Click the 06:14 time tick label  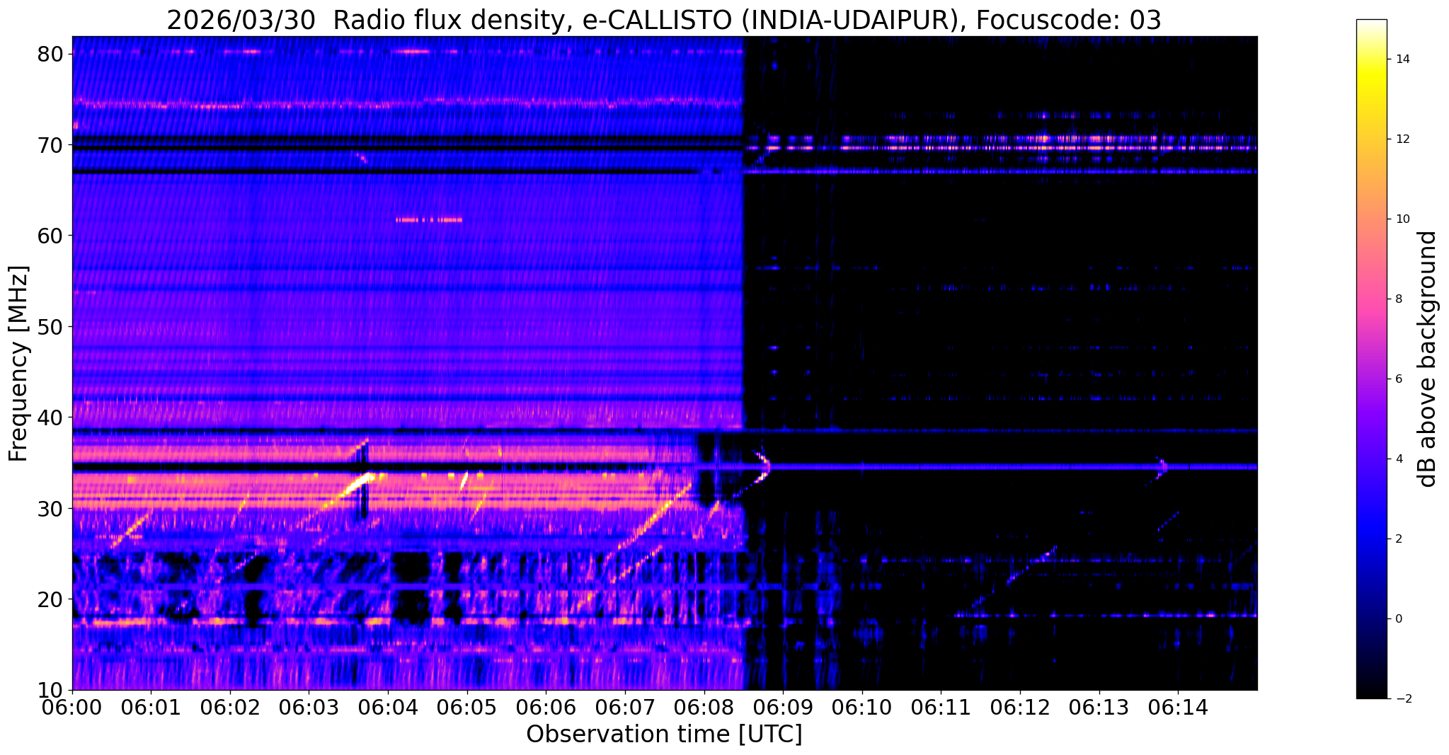pyautogui.click(x=1178, y=706)
